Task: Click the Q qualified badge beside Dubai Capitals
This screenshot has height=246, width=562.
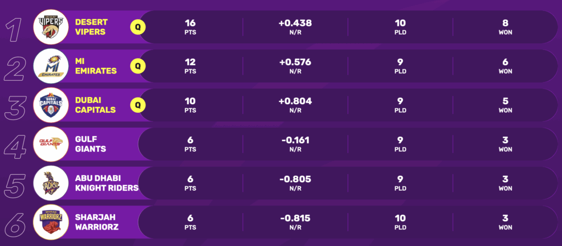Action: pyautogui.click(x=138, y=105)
